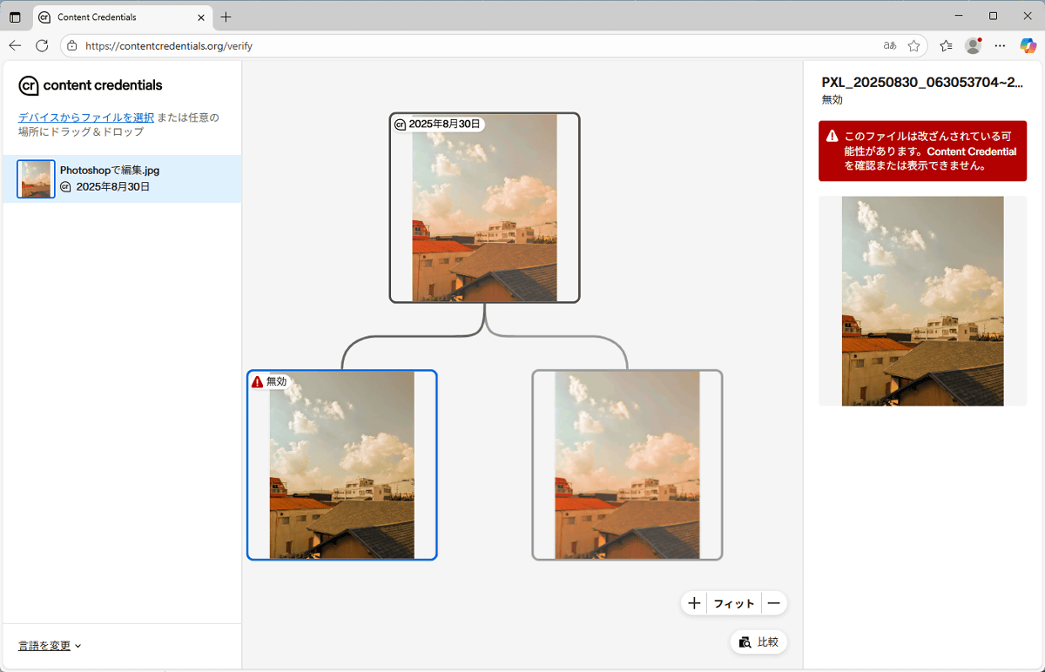This screenshot has height=672, width=1045.
Task: Select the unlabeled bottom-right image node
Action: pyautogui.click(x=627, y=465)
